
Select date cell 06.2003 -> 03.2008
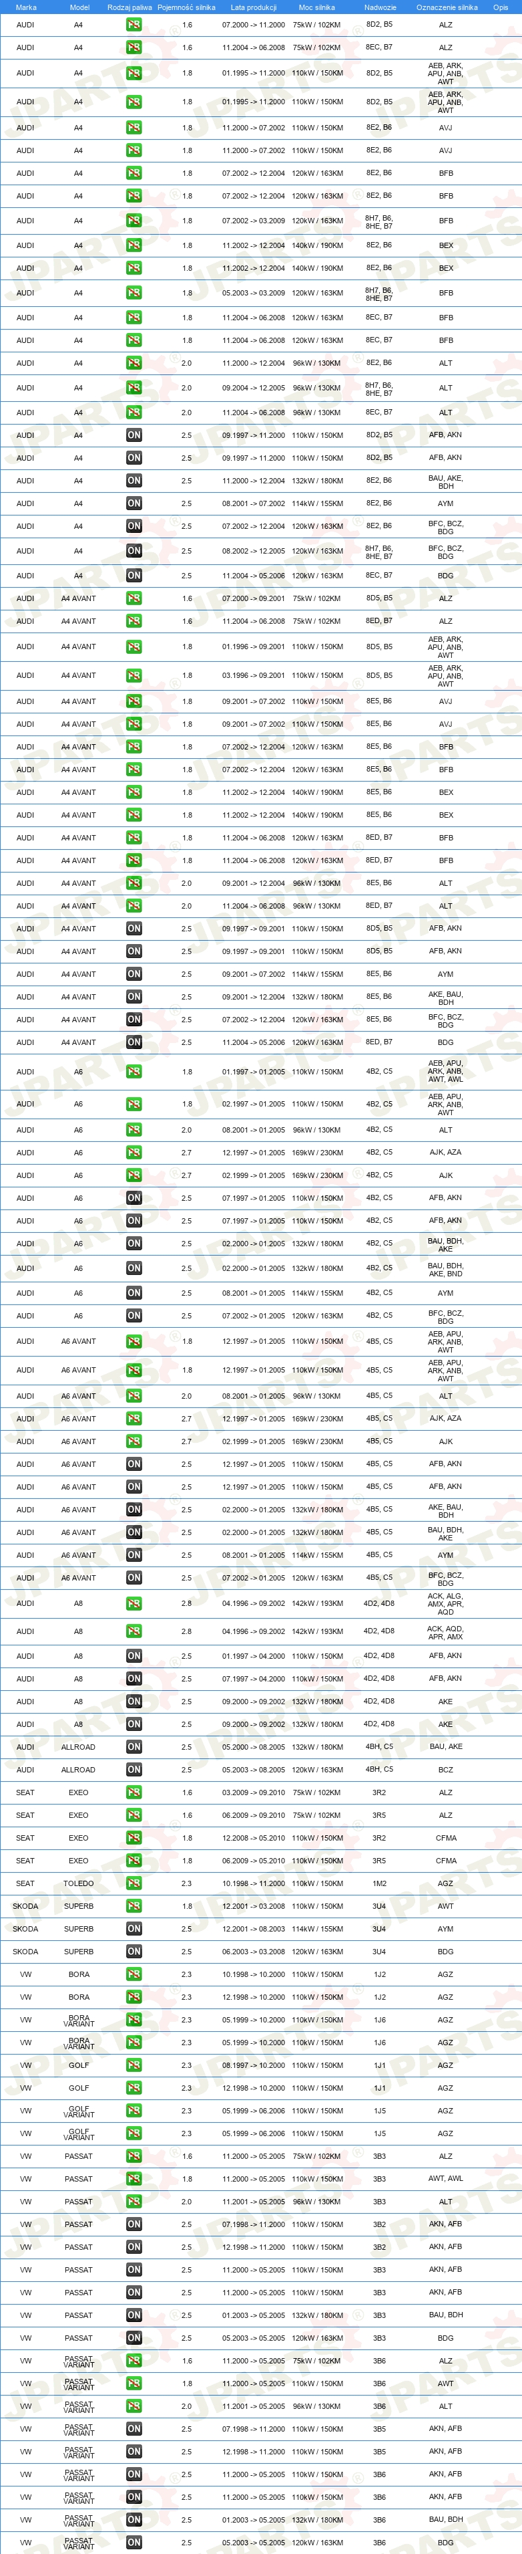tap(254, 1951)
